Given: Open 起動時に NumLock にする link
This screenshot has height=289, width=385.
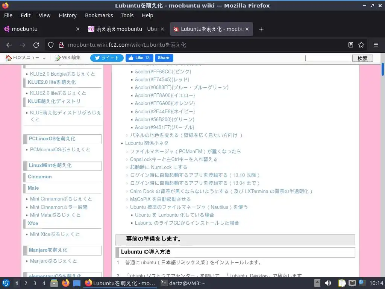Looking at the screenshot, I should click(159, 167).
